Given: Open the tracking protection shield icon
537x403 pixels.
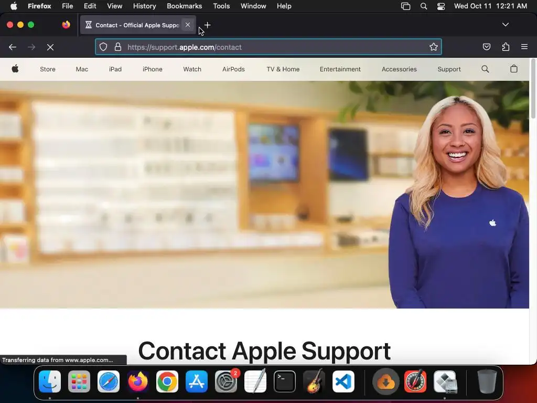Looking at the screenshot, I should pos(103,47).
